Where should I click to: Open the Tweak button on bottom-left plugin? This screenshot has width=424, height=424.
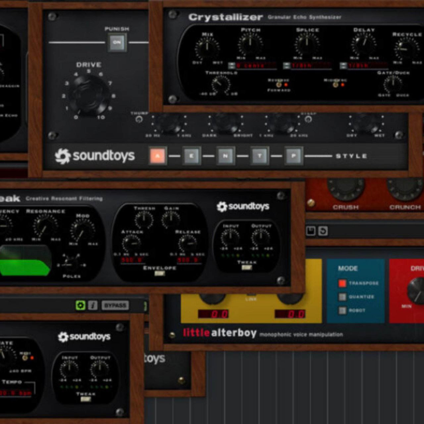tap(86, 399)
